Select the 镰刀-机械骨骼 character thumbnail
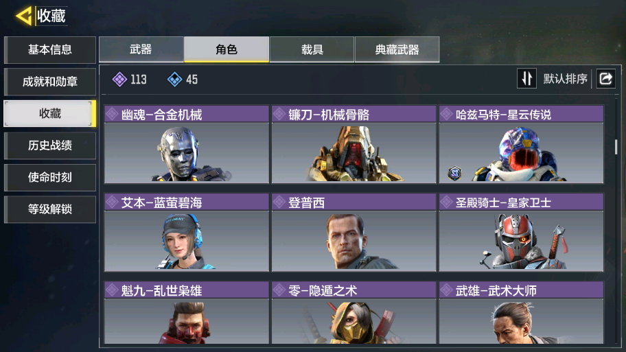This screenshot has width=626, height=352. tap(353, 153)
